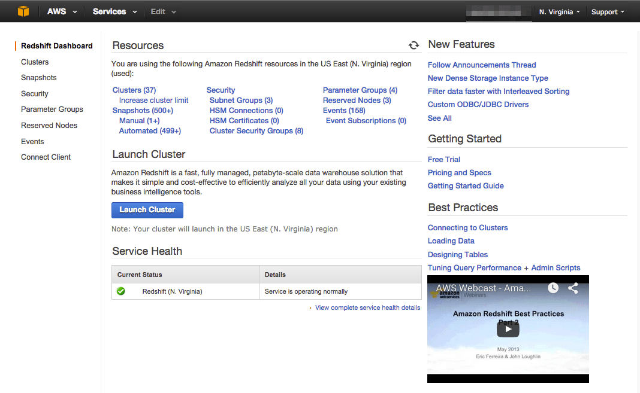Viewport: 640px width, 393px height.
Task: Click the Launch Cluster button
Action: 147,210
